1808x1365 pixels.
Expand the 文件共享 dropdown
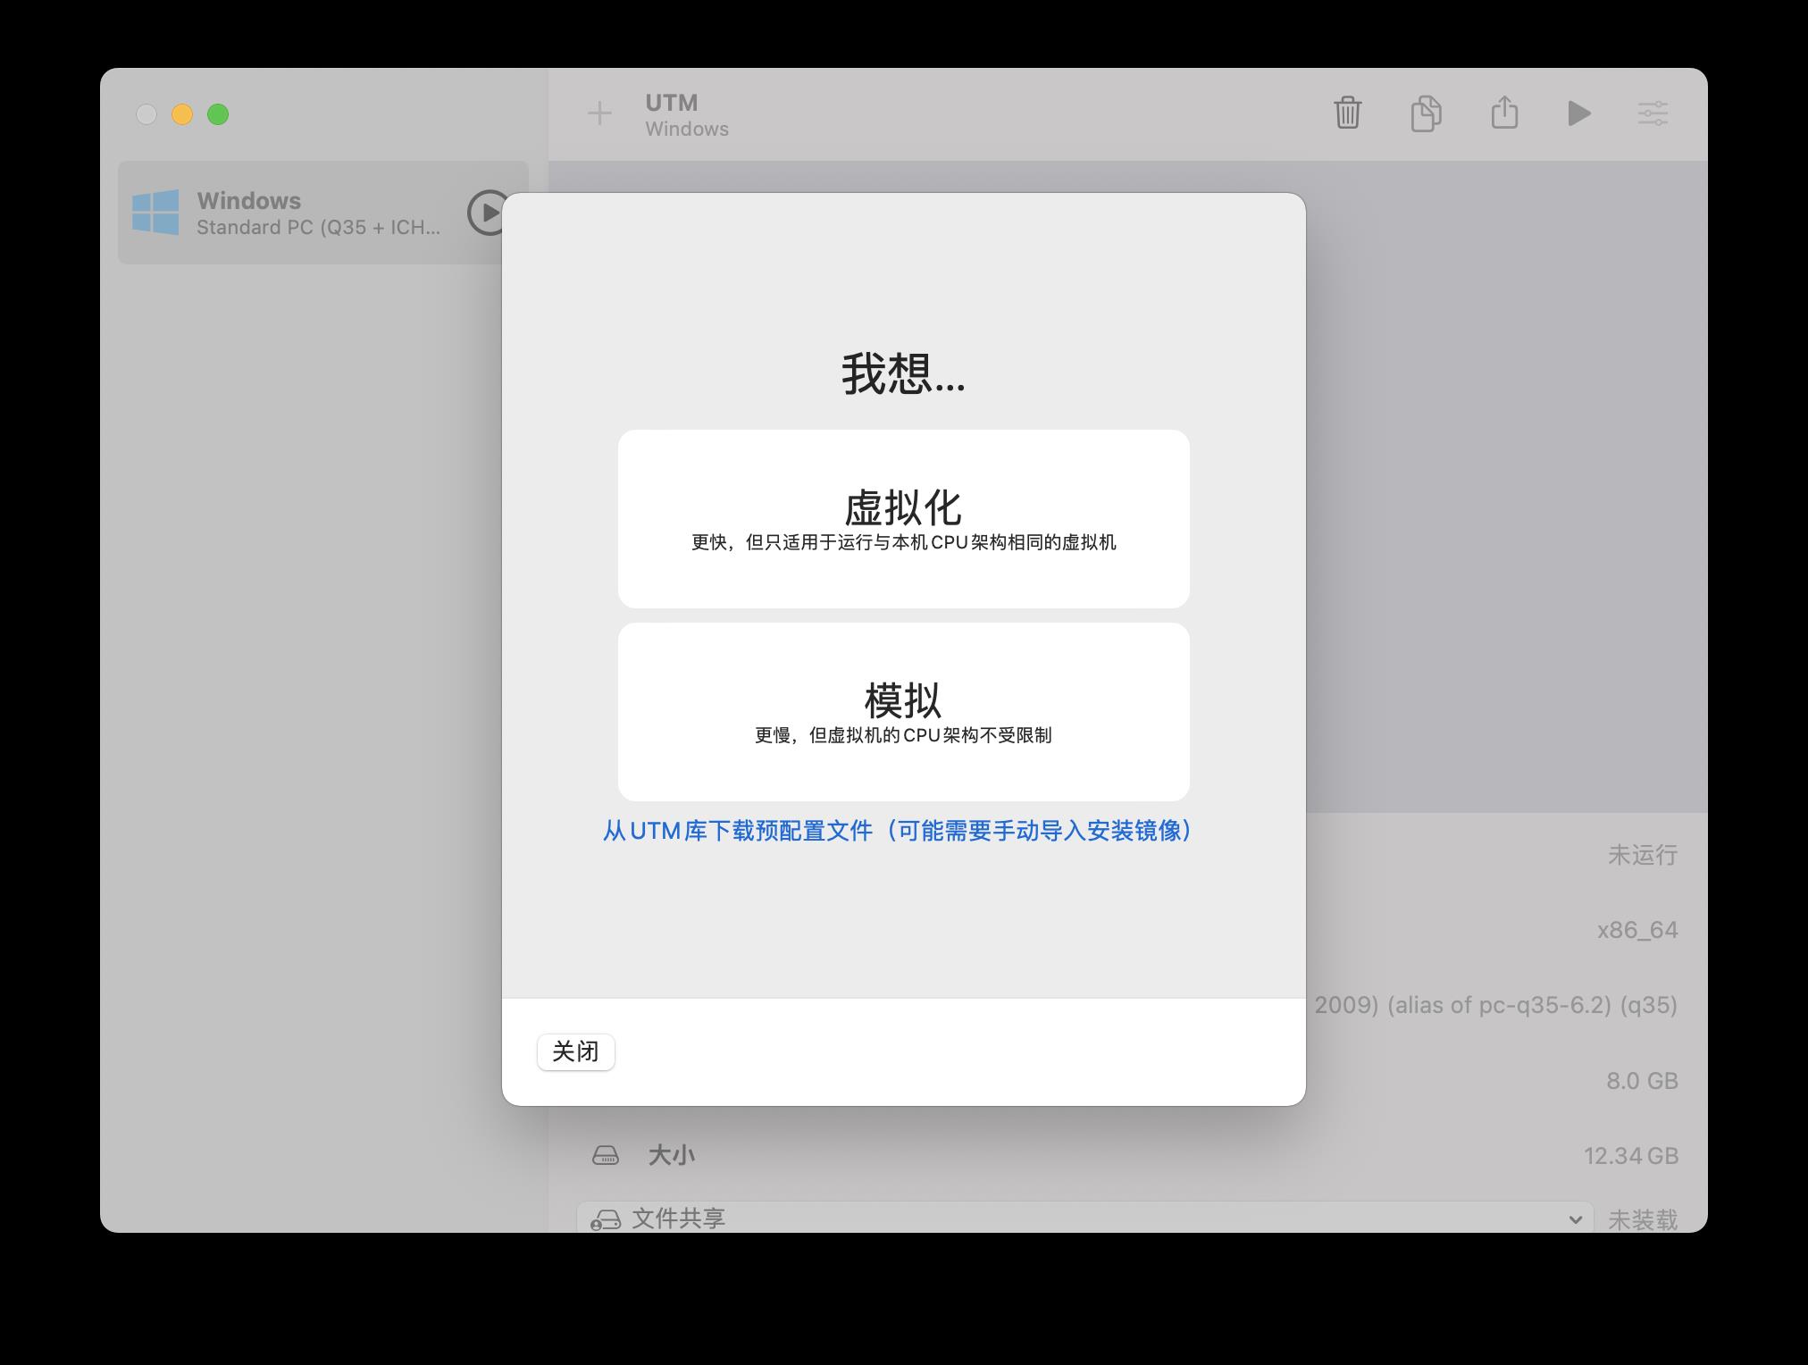[1084, 1218]
